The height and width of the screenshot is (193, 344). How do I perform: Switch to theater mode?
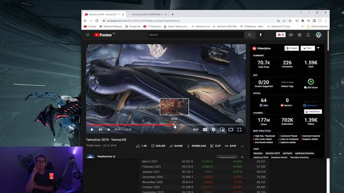(x=231, y=130)
